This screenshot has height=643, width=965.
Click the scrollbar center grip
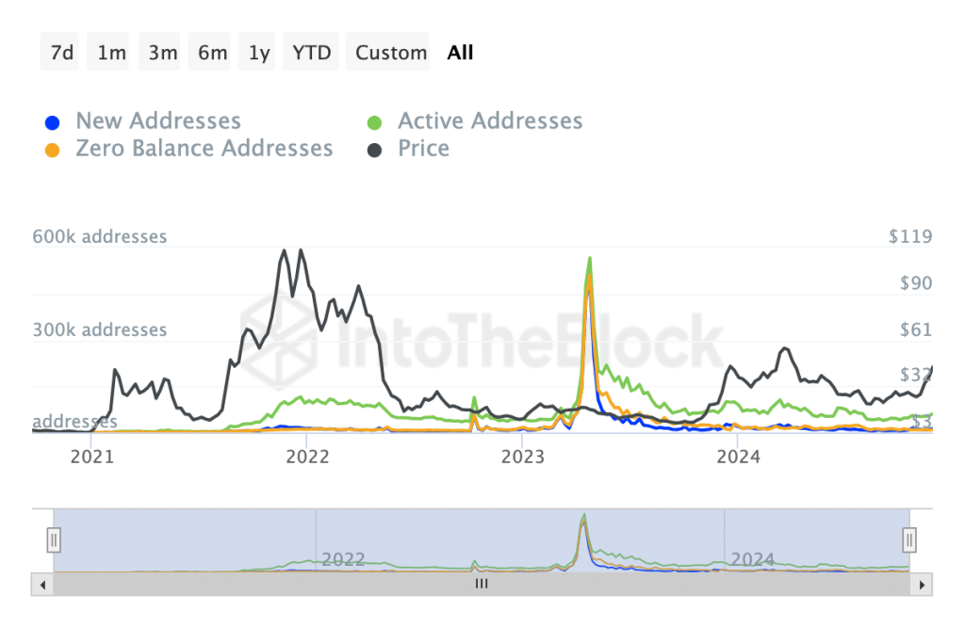click(x=482, y=584)
